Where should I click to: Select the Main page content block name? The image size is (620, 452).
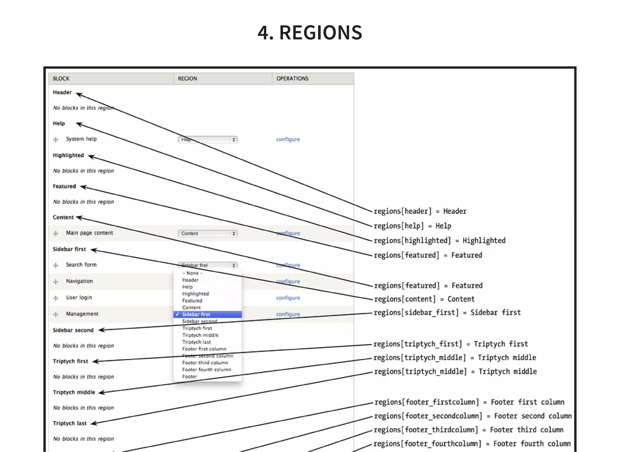[90, 233]
